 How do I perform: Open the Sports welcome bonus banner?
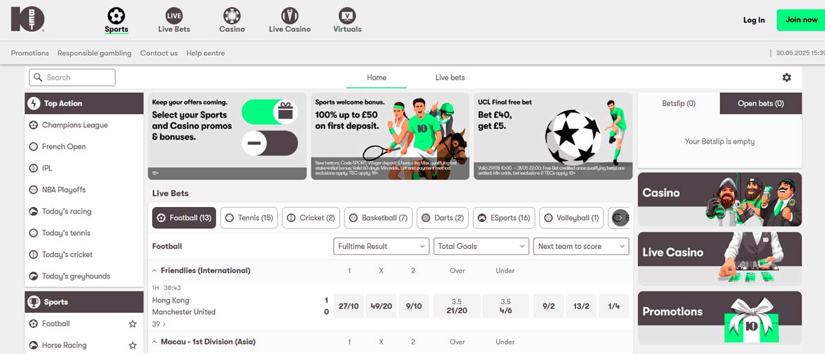tap(390, 136)
